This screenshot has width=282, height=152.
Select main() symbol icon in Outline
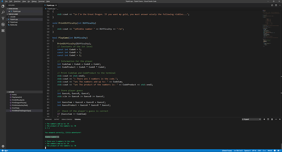(x=11, y=95)
